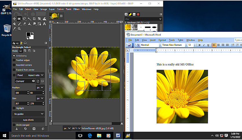Click the Bold button in Word

[199, 45]
